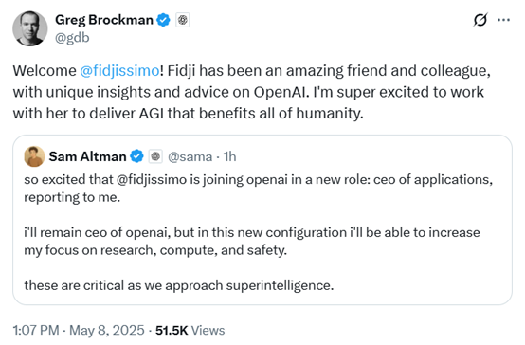Click the @sama handle

click(x=190, y=156)
